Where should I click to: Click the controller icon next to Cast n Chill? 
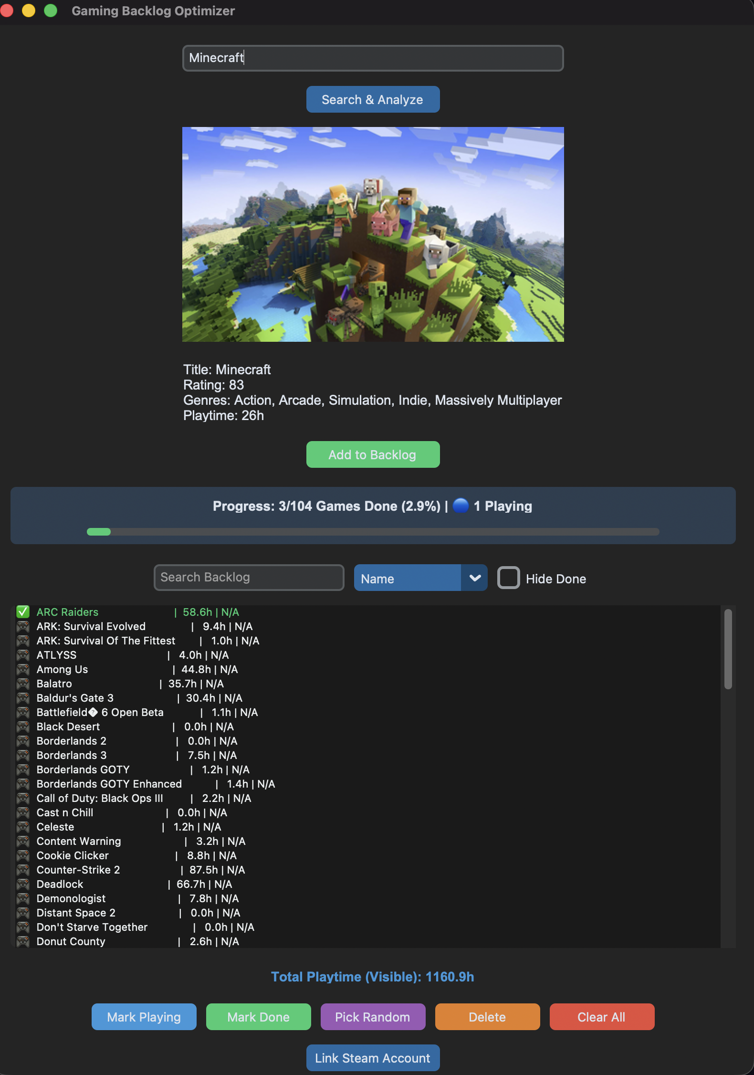click(x=23, y=812)
